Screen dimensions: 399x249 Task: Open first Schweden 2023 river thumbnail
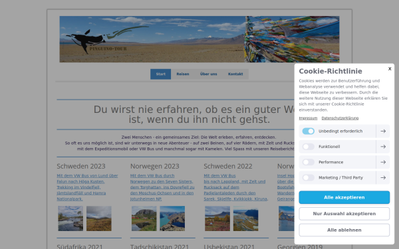pyautogui.click(x=70, y=218)
